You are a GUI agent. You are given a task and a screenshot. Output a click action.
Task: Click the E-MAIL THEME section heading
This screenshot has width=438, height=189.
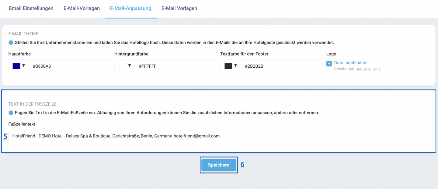[x=23, y=34]
